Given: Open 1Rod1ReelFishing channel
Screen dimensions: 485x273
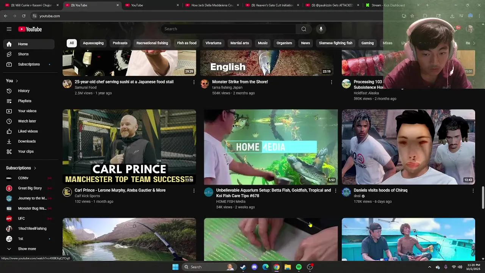Looking at the screenshot, I should [x=29, y=229].
